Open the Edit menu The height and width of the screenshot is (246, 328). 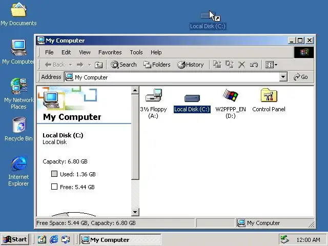click(x=66, y=52)
